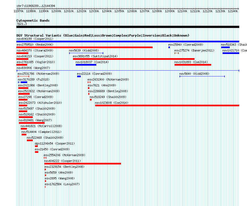Select the esv2759510 (Redon2006) variant label
Image resolution: width=247 pixels, height=206 pixels.
click(x=35, y=45)
